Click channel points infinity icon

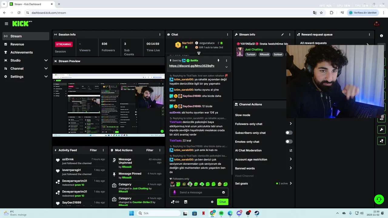pyautogui.click(x=175, y=202)
